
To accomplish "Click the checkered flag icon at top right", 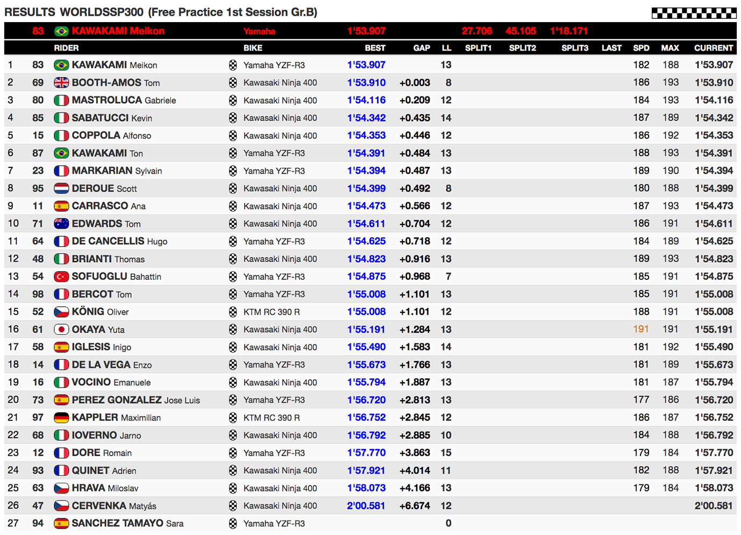I will pyautogui.click(x=694, y=12).
